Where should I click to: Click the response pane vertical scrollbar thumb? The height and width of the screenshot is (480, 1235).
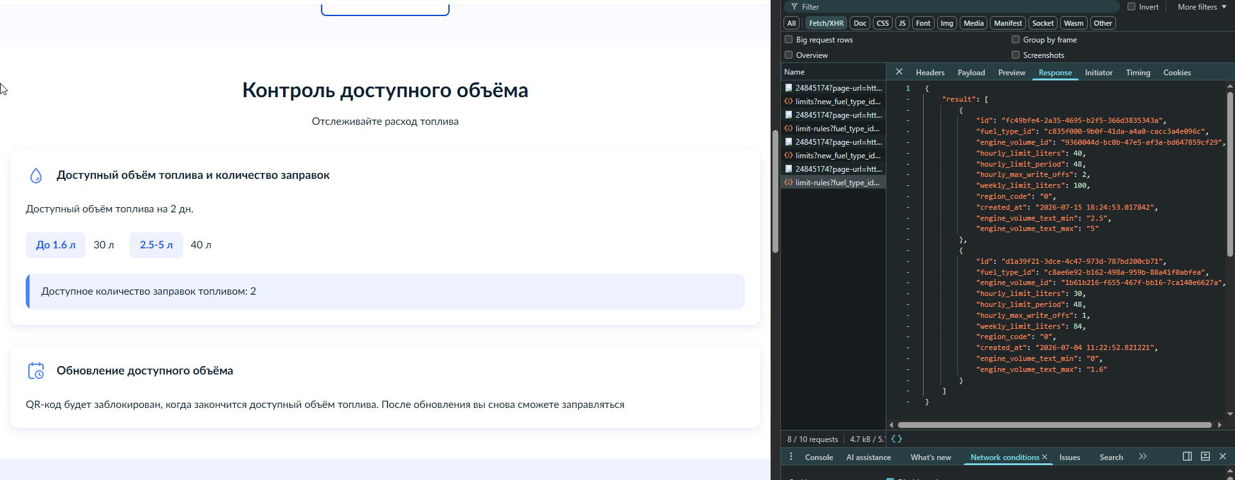pyautogui.click(x=1230, y=174)
